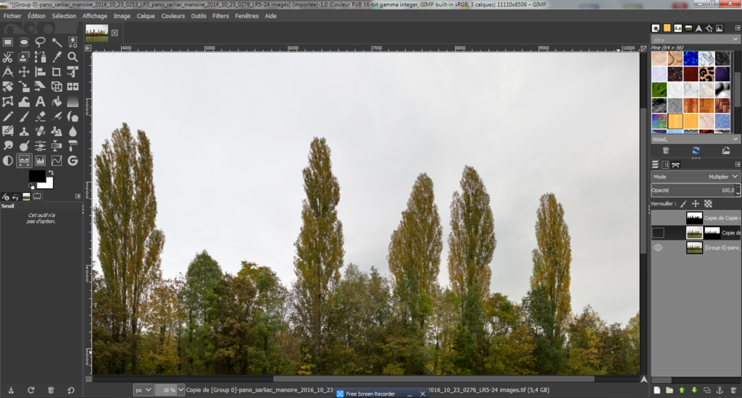The image size is (742, 398).
Task: Open the selected pattern as image
Action: click(726, 151)
